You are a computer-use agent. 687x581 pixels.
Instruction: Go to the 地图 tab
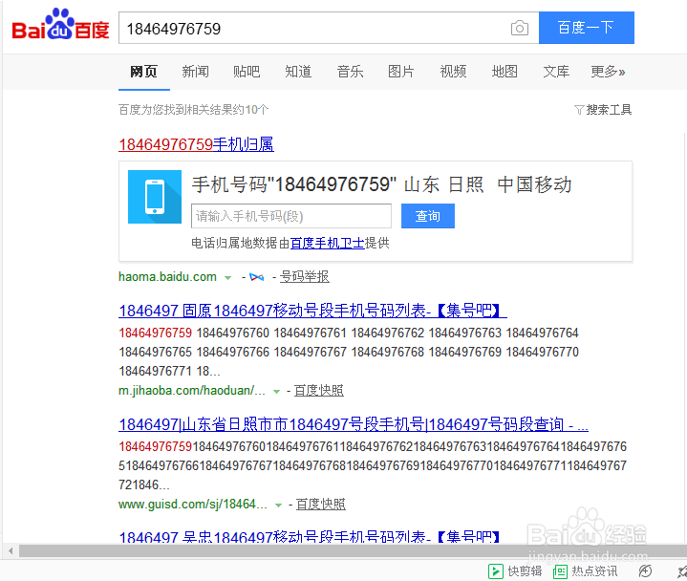[x=505, y=71]
